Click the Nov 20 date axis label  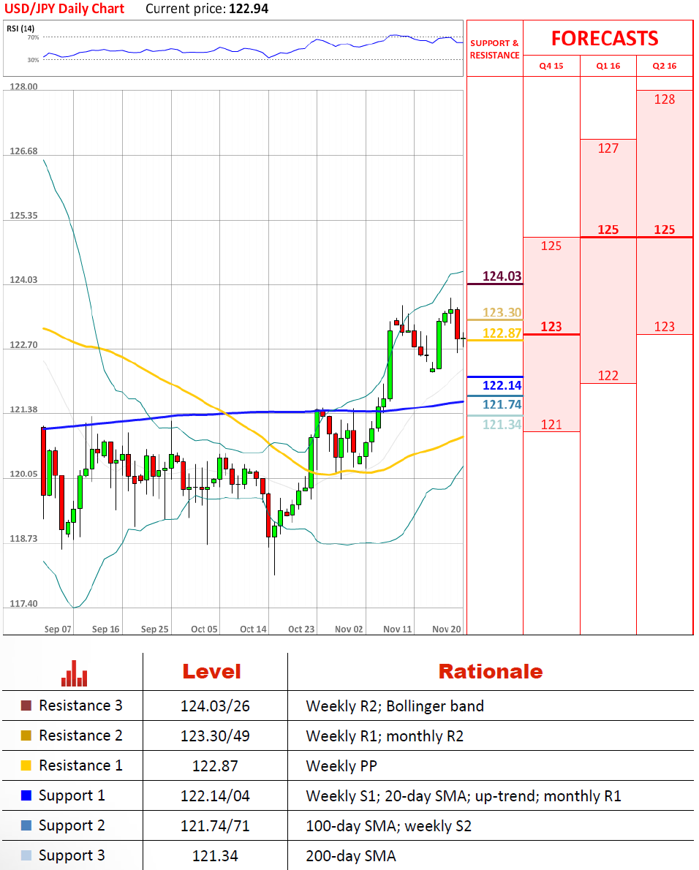tap(447, 629)
